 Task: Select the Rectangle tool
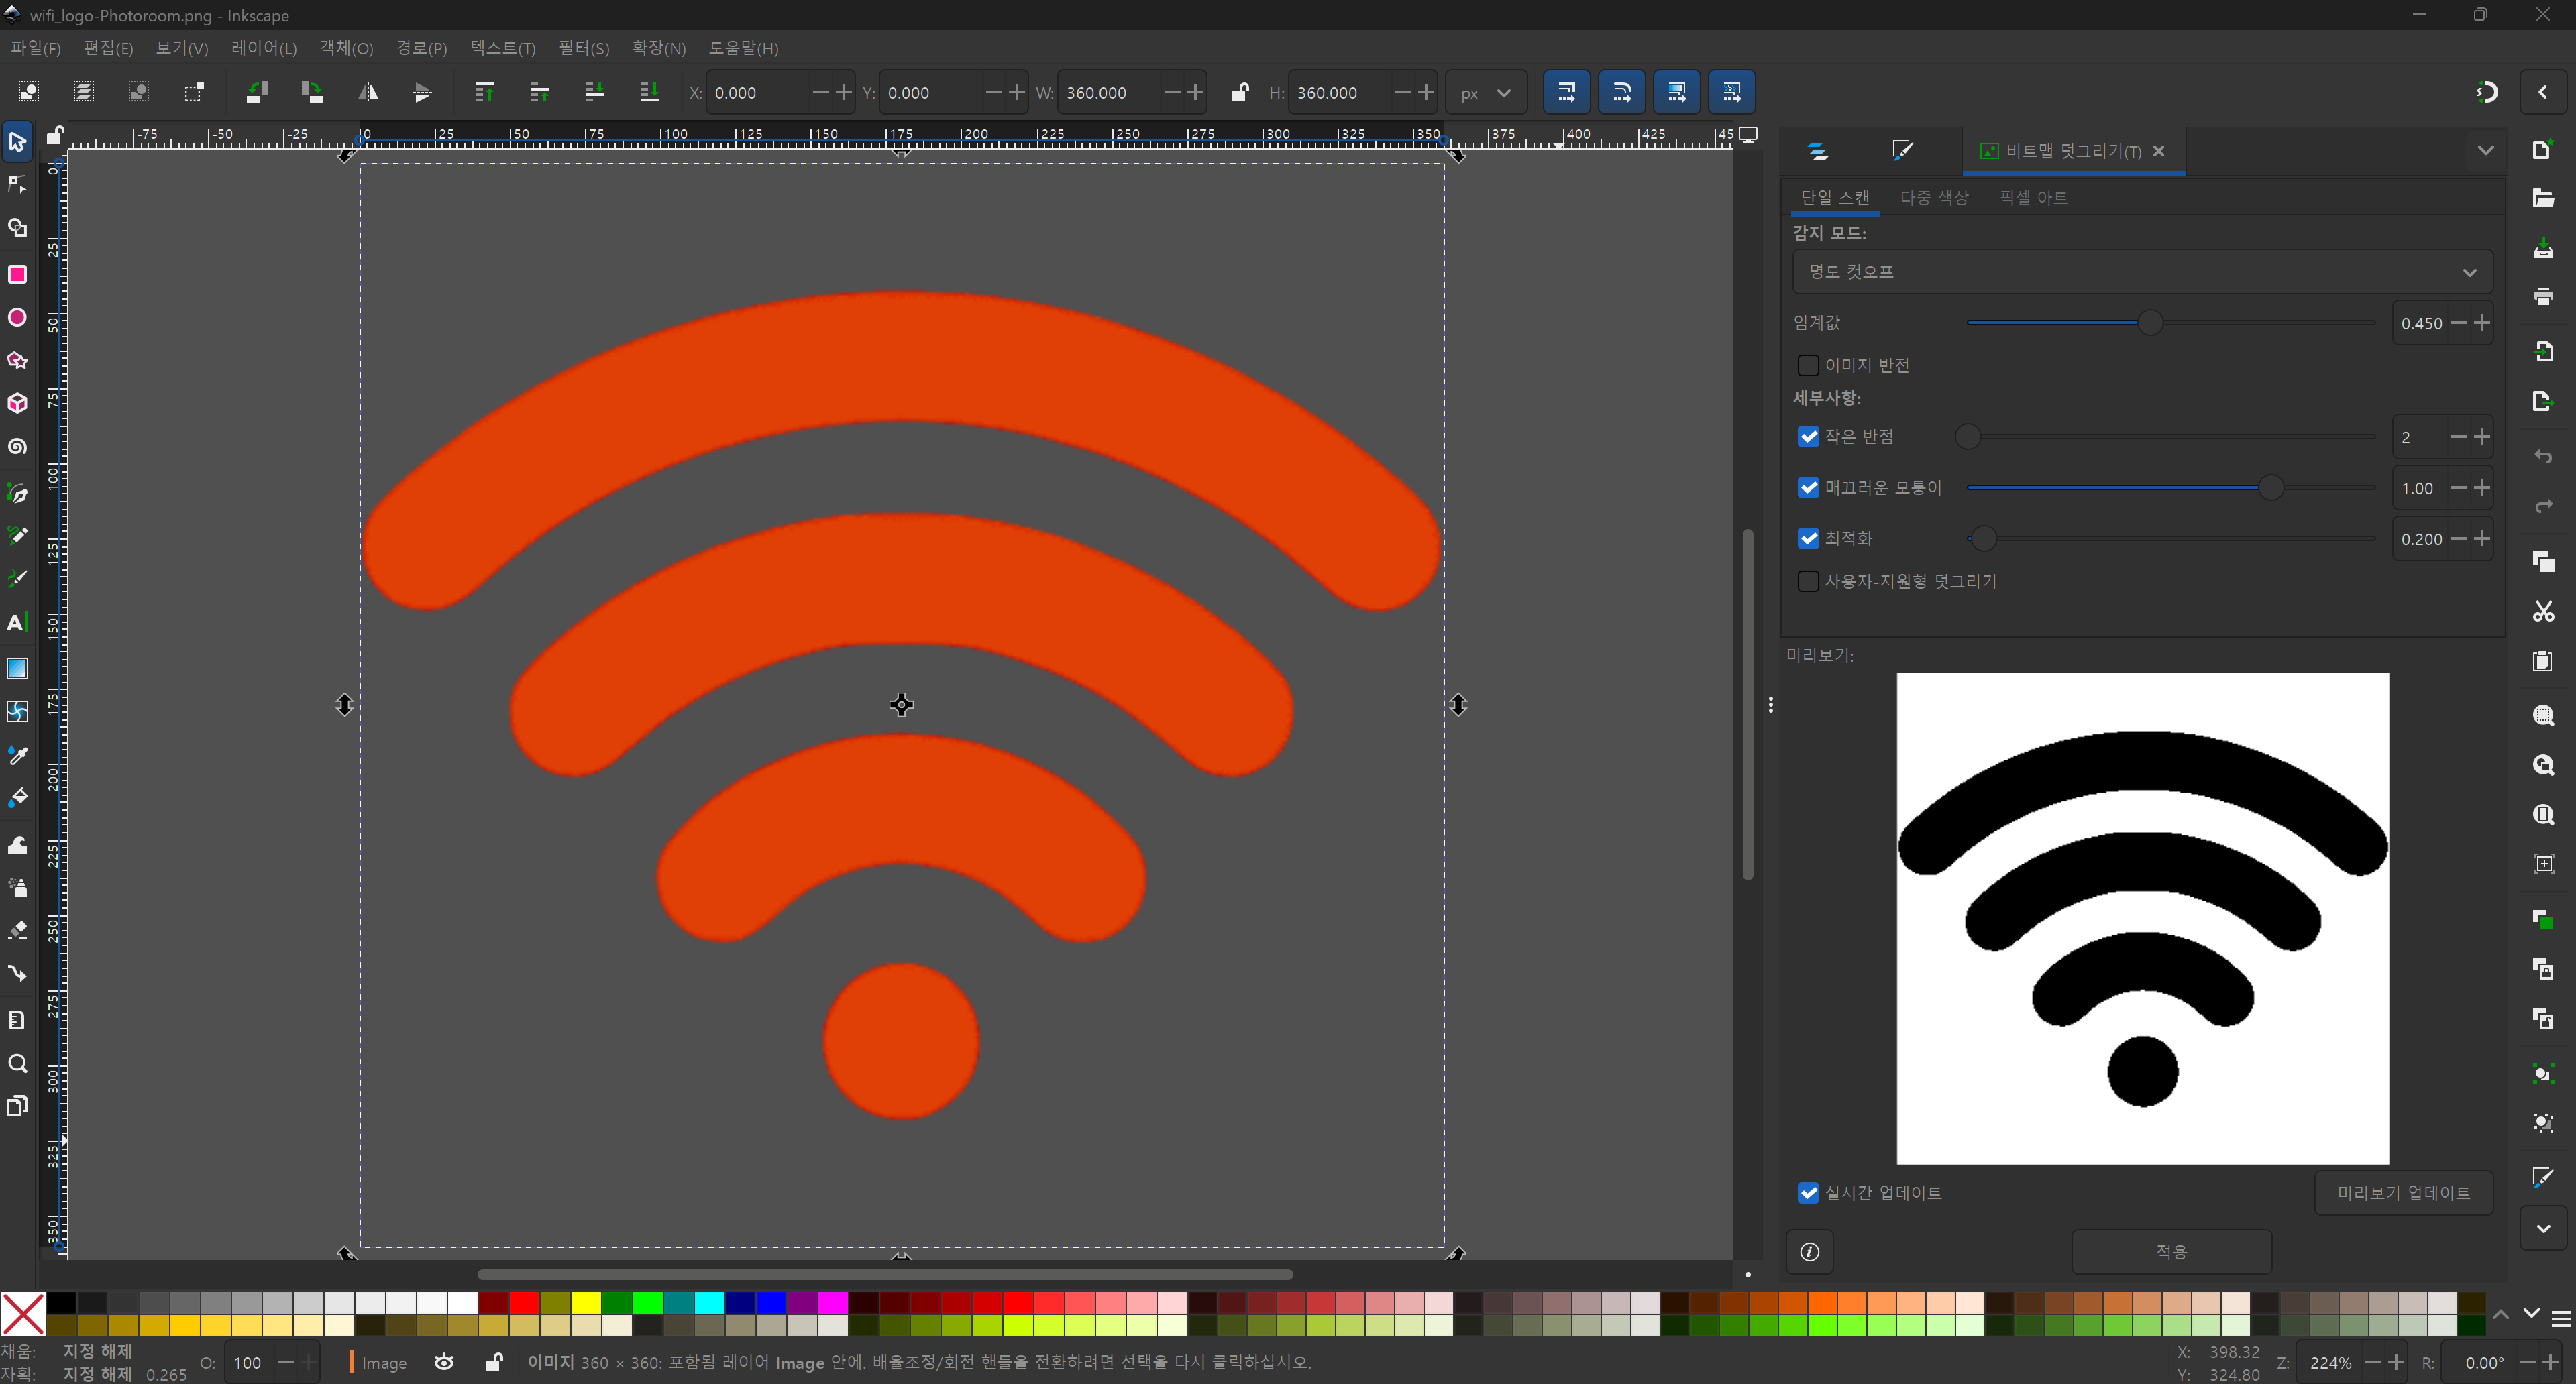point(17,274)
